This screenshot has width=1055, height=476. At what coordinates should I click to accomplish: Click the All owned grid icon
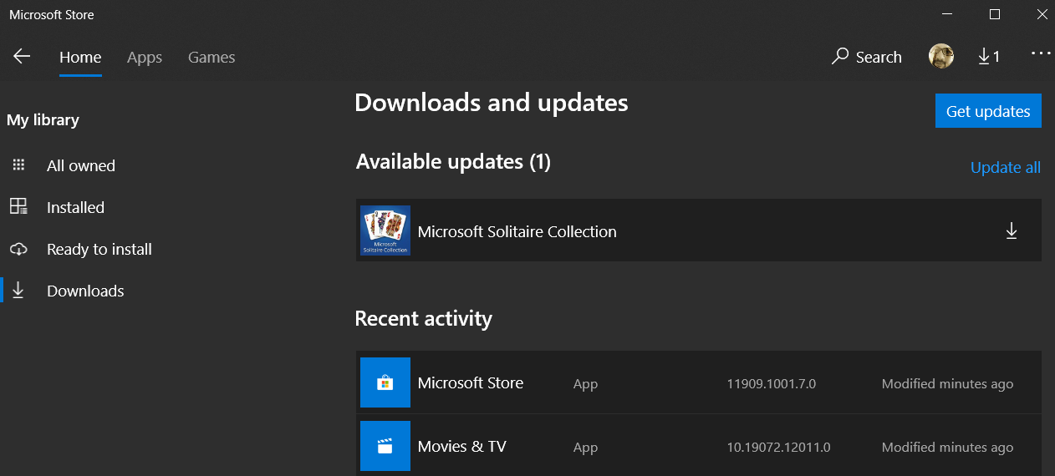[x=18, y=165]
